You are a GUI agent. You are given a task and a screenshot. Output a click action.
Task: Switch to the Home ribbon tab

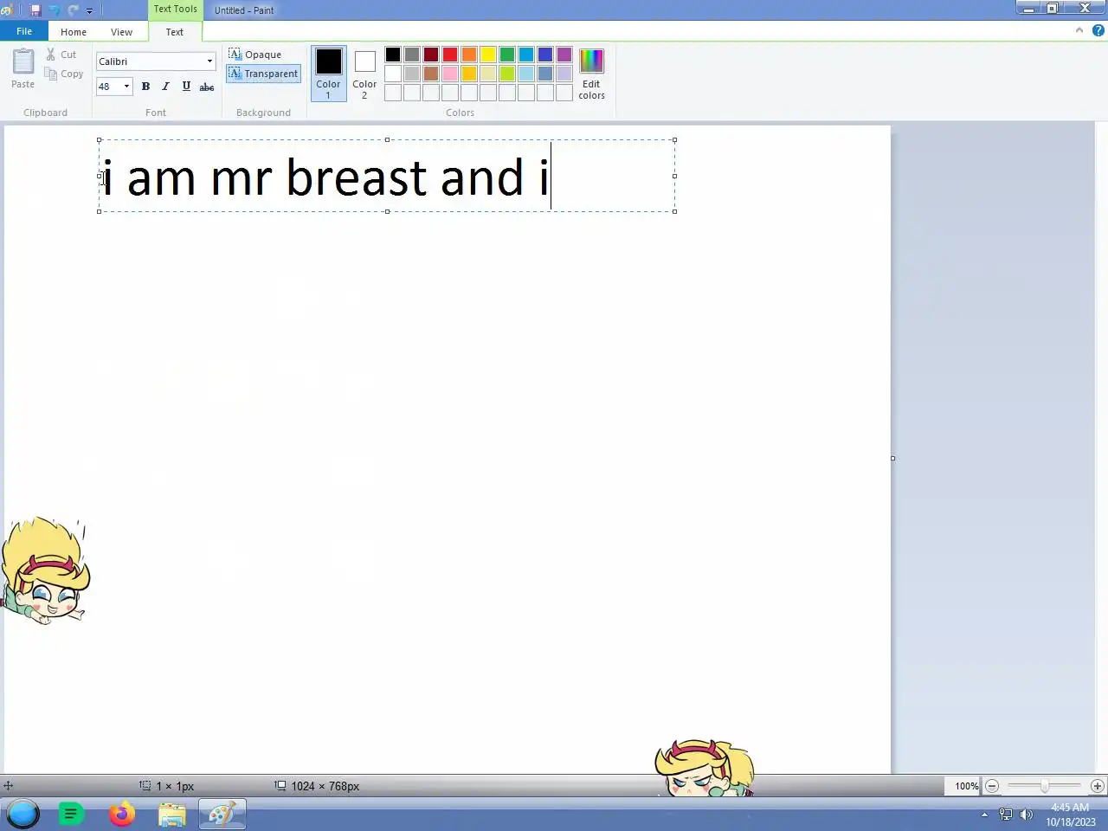74,32
